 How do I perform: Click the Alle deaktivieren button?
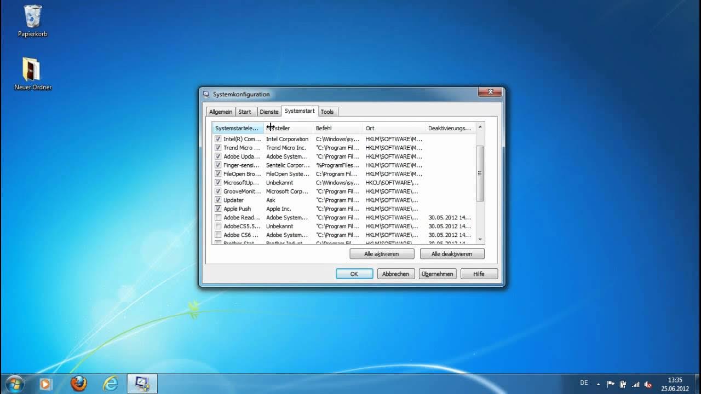(x=452, y=254)
